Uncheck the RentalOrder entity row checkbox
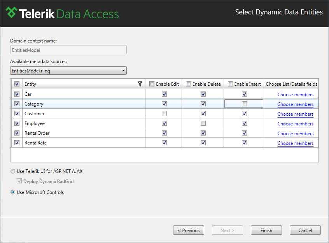 click(17, 133)
